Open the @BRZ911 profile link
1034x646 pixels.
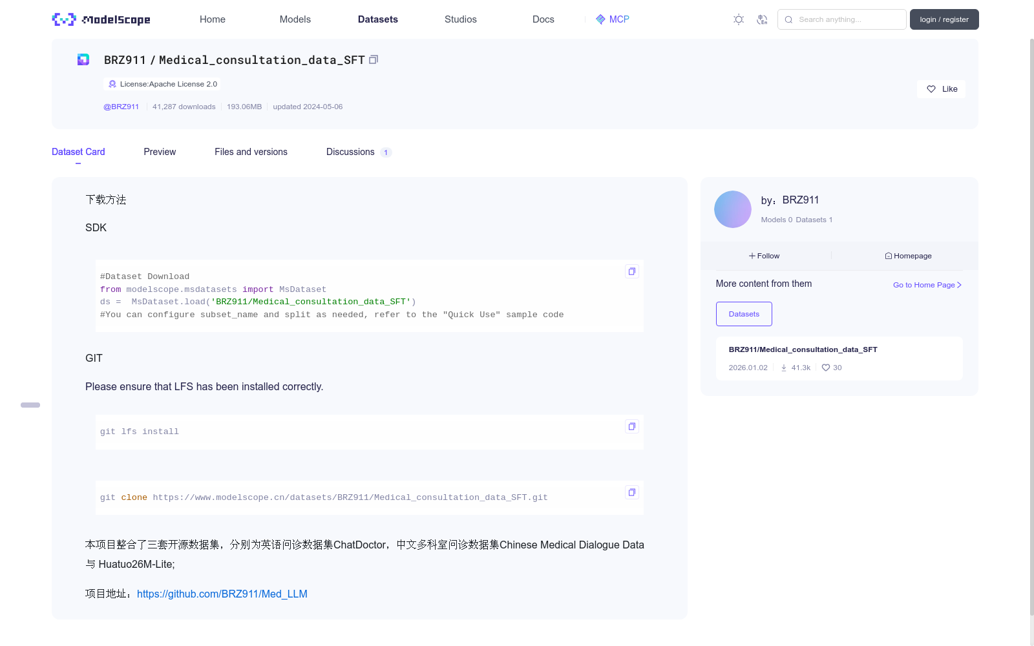click(121, 107)
